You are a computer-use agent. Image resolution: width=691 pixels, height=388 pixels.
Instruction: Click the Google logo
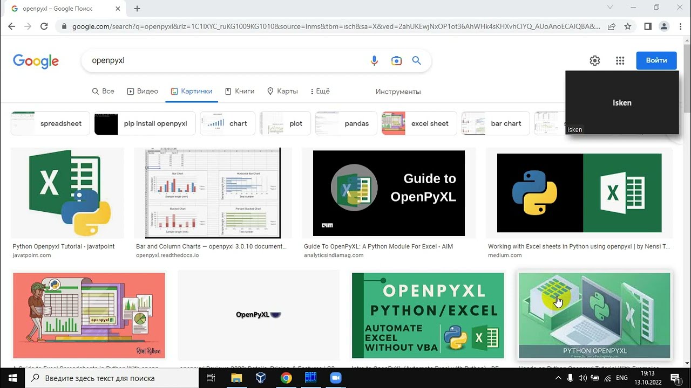36,61
